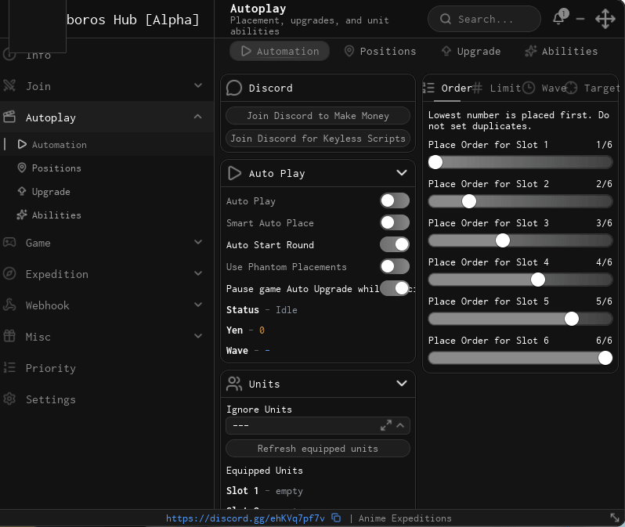Click the expand arrows icon in Ignore Units
This screenshot has height=527, width=625.
pos(386,425)
